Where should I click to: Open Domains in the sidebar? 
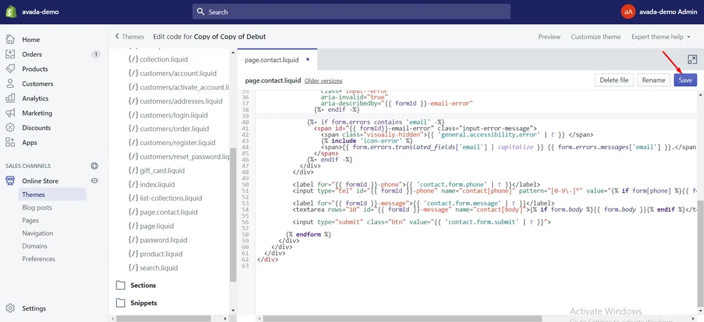[35, 246]
